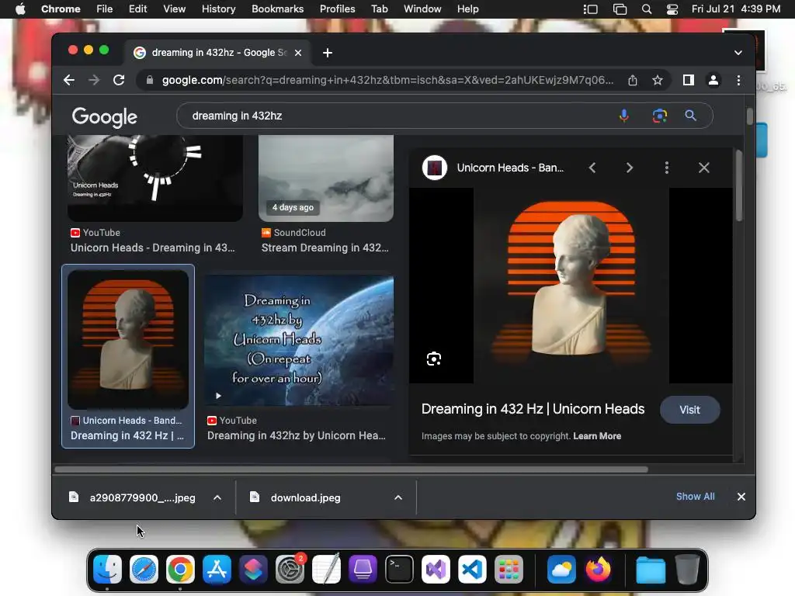Open Visual Studio Code from dock

pyautogui.click(x=472, y=569)
